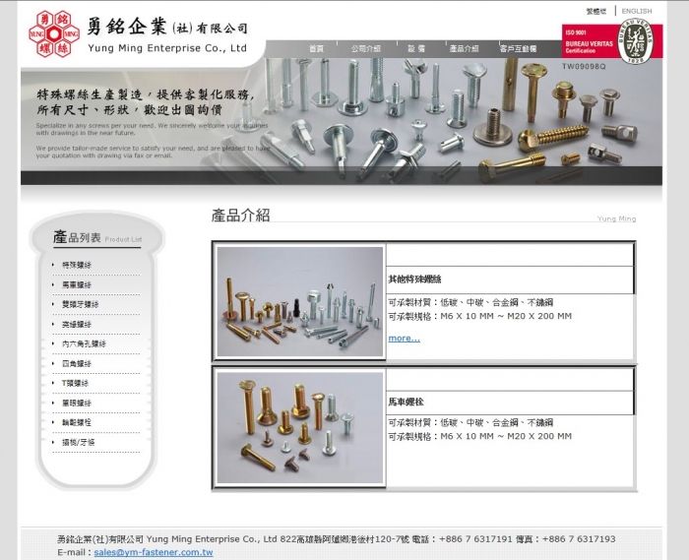Click the 馬車螺栓 product title
The width and height of the screenshot is (689, 560).
point(406,402)
